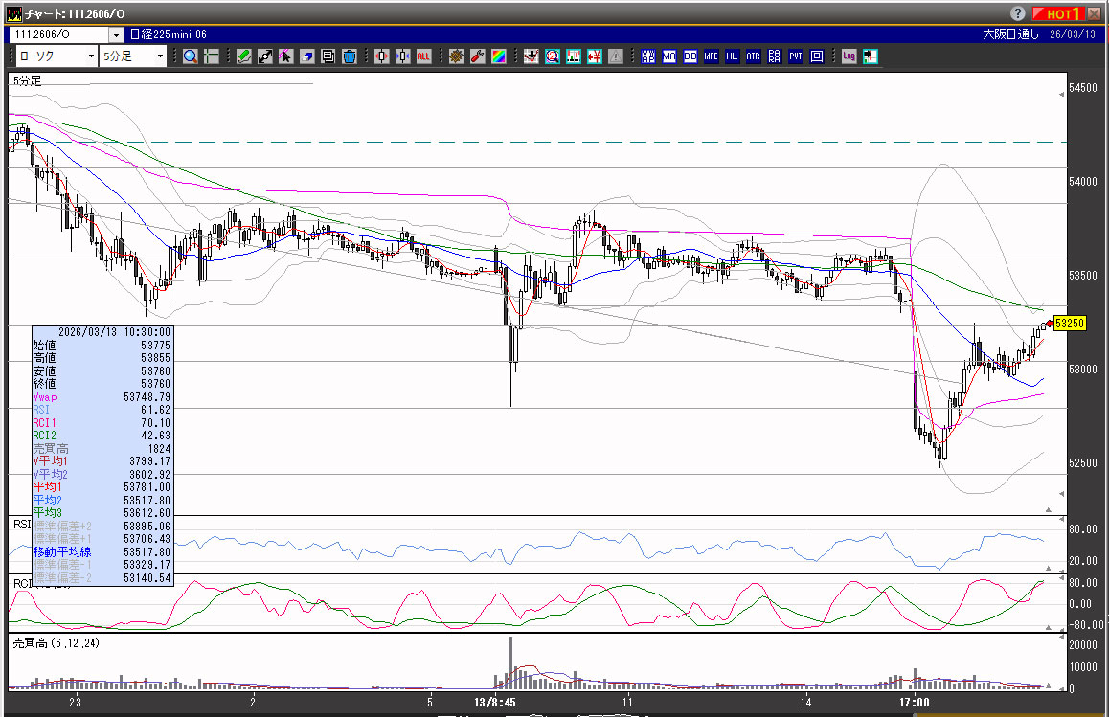Click the yellow 53250 current price marker

click(x=1069, y=324)
